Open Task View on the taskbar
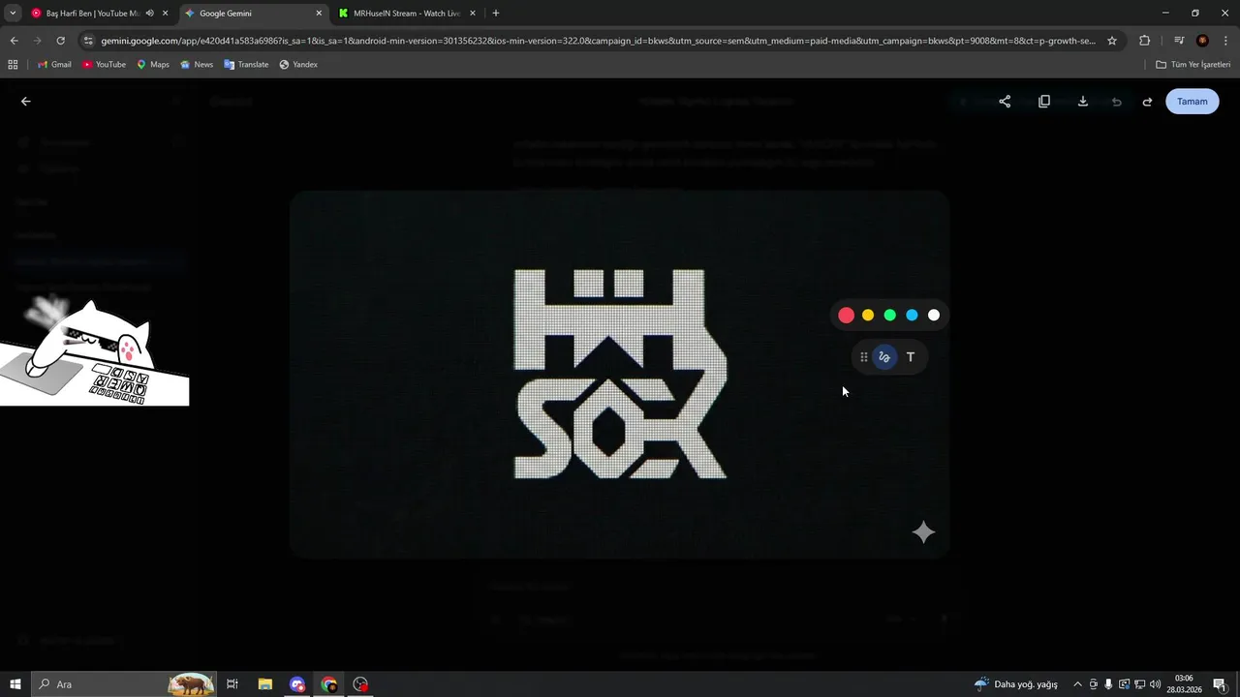 pyautogui.click(x=232, y=684)
